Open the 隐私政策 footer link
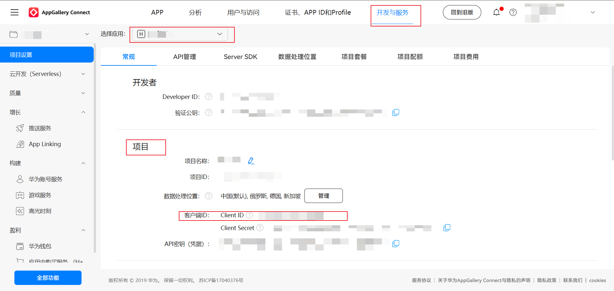 547,280
